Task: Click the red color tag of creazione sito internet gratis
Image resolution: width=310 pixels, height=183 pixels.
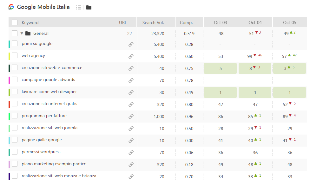Action: click(9, 104)
